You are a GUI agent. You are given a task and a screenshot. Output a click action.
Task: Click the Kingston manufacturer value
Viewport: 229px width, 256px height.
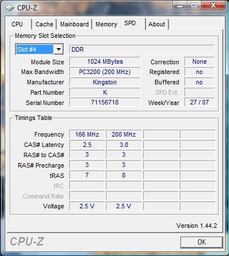click(105, 82)
